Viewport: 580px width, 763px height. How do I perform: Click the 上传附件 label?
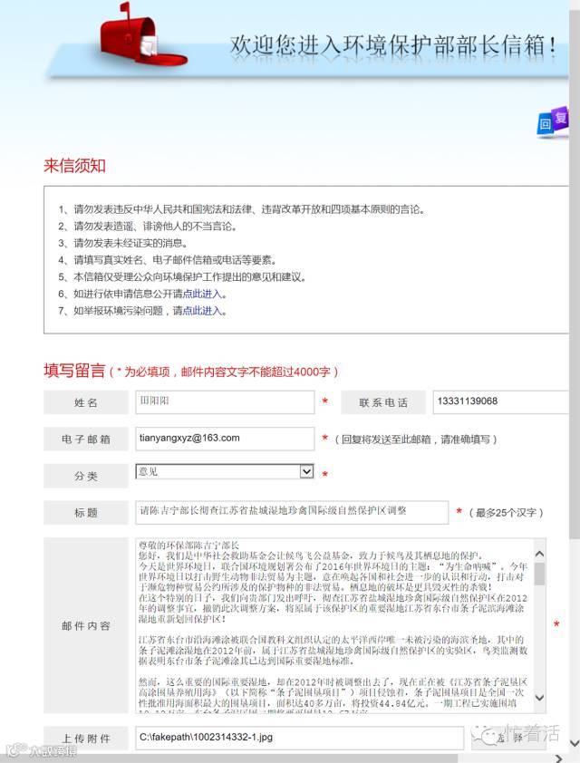point(85,739)
